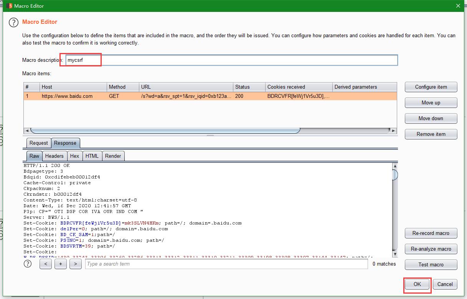Click the help icon beside the search bar
The image size is (467, 299).
point(27,263)
